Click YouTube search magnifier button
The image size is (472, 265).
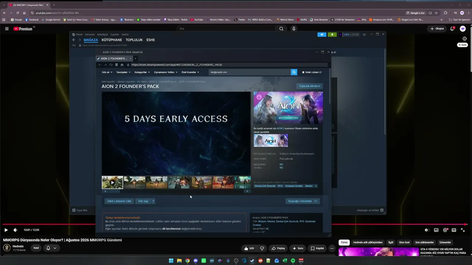pyautogui.click(x=281, y=29)
